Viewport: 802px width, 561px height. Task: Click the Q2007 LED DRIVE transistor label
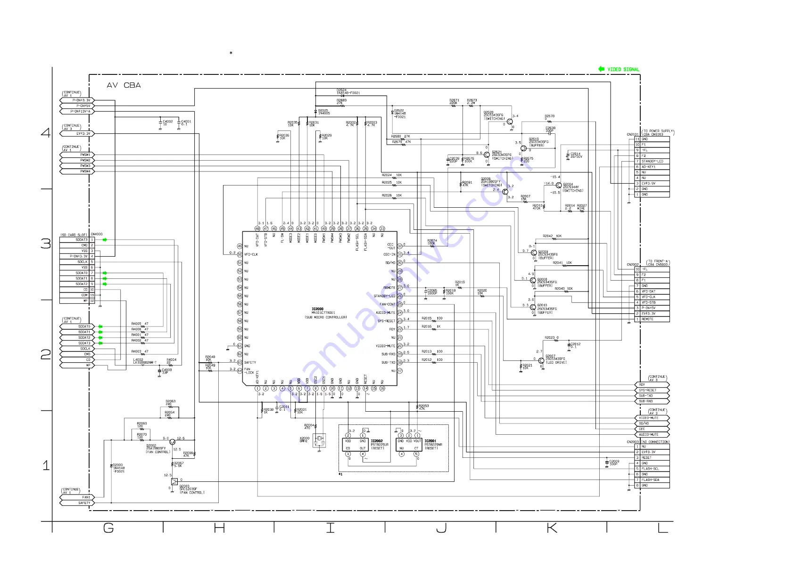click(x=556, y=359)
